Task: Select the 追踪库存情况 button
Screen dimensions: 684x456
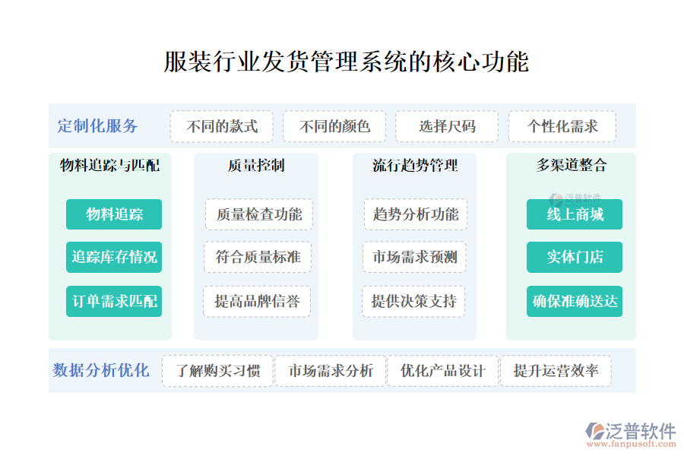Action: pos(114,257)
